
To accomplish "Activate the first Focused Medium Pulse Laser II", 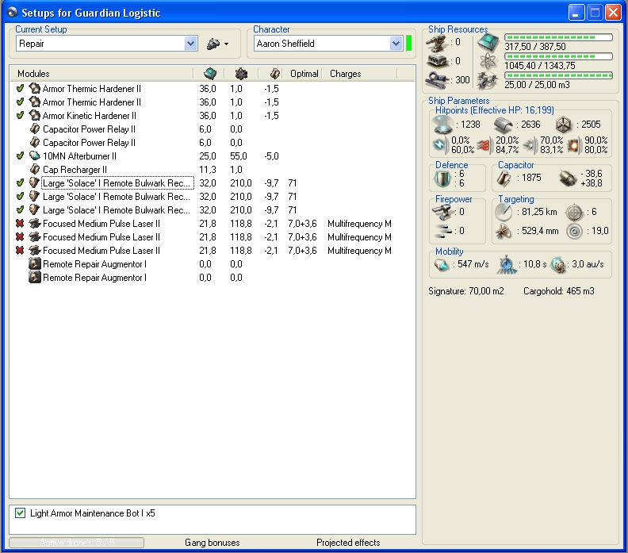I will (20, 223).
